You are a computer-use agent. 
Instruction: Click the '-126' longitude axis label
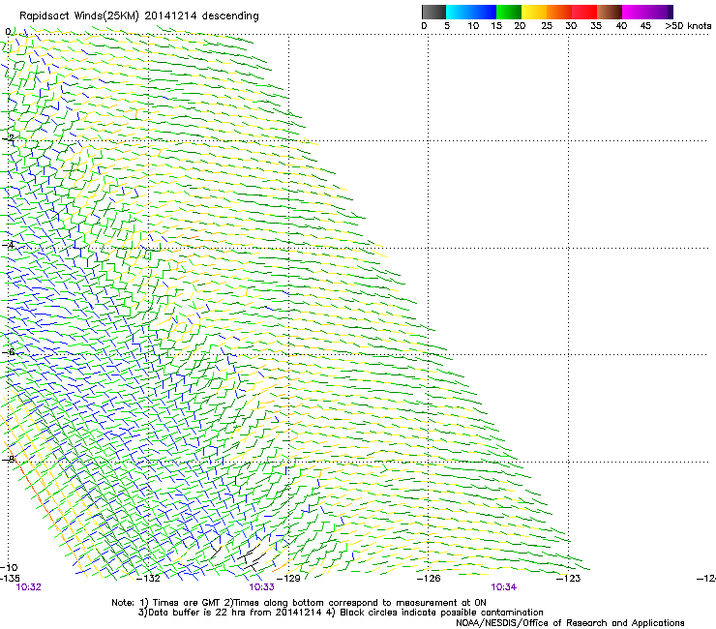(x=429, y=579)
